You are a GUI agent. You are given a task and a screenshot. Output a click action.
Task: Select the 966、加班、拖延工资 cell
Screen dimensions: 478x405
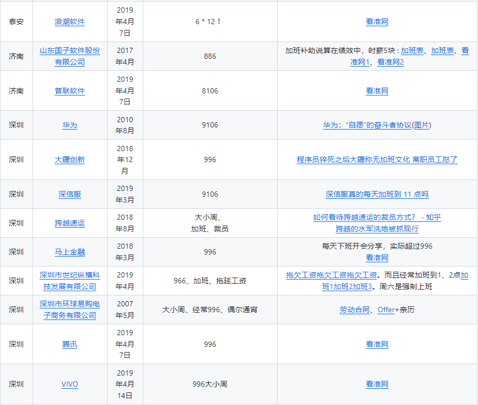210,281
